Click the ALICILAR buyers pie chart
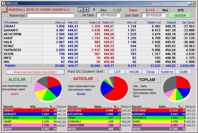Viewport: 198px width, 133px height. click(48, 88)
